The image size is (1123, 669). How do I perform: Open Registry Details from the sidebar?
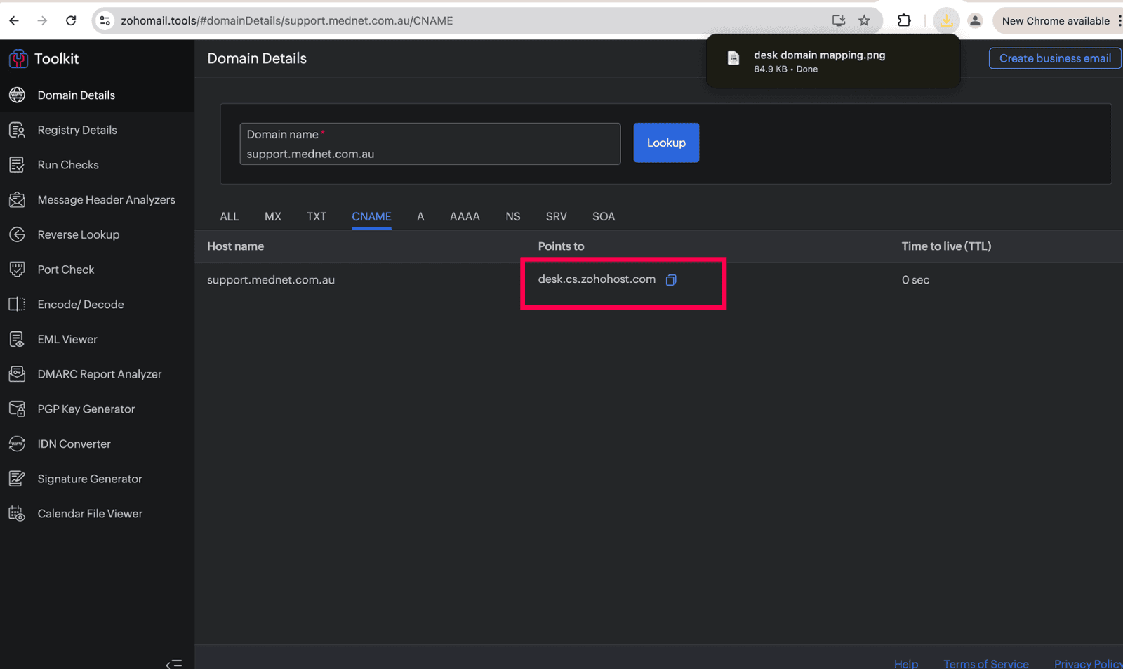click(x=77, y=130)
